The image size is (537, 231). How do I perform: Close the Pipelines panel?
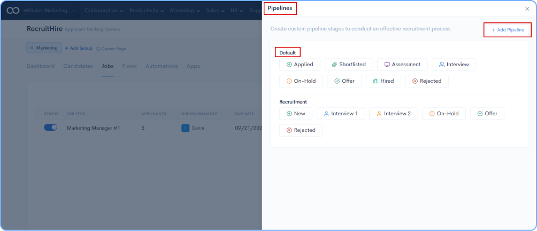[527, 9]
